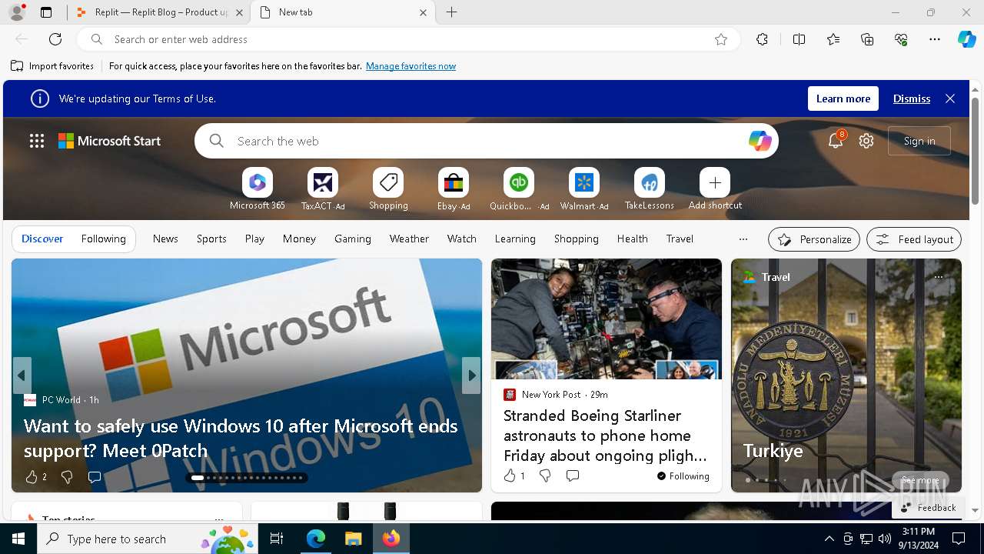
Task: Open the Gaming category
Action: click(x=353, y=239)
